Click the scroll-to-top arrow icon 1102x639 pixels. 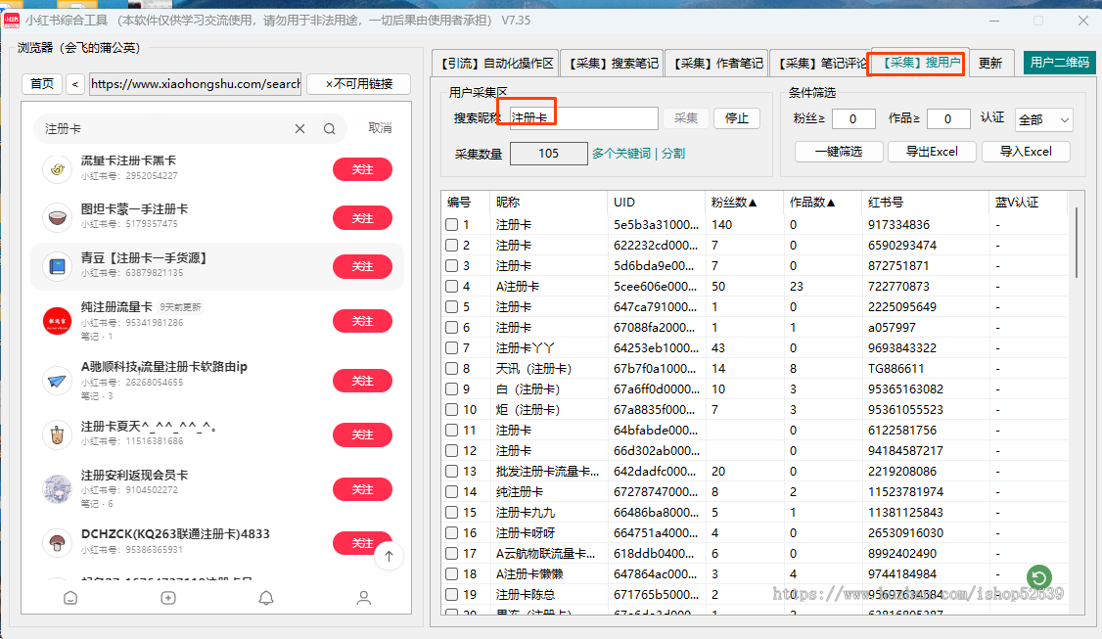389,556
